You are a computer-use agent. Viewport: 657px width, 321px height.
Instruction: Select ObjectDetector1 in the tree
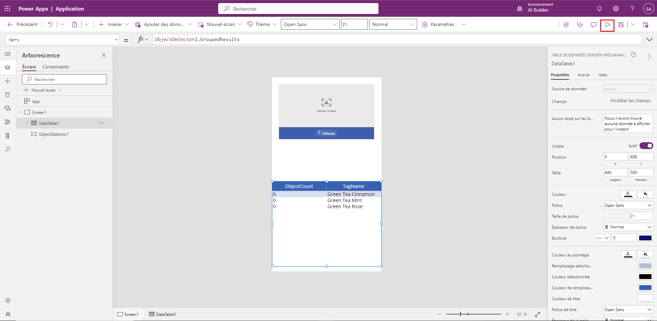(54, 134)
